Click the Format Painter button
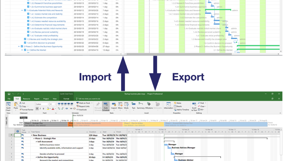Screen dimensions: 287x161 pos(26,110)
